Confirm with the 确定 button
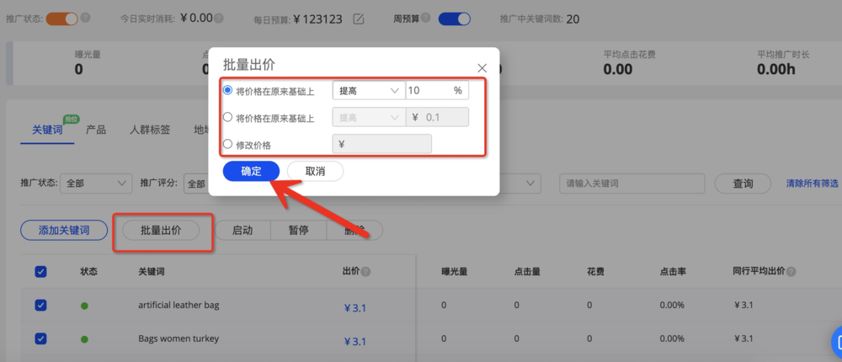 tap(251, 172)
